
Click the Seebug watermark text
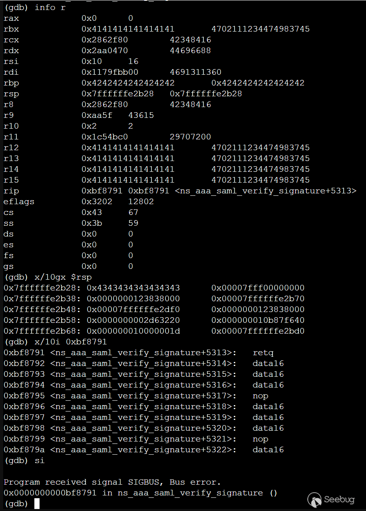click(340, 499)
